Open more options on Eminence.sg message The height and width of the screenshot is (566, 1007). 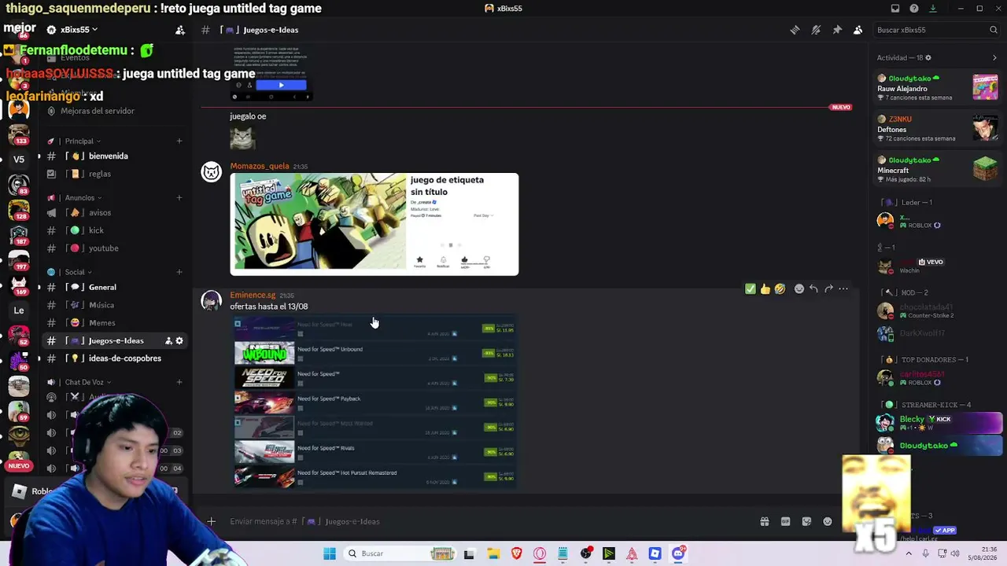pos(843,289)
